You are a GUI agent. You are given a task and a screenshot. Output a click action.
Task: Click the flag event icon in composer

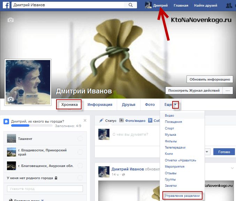pyautogui.click(x=150, y=120)
